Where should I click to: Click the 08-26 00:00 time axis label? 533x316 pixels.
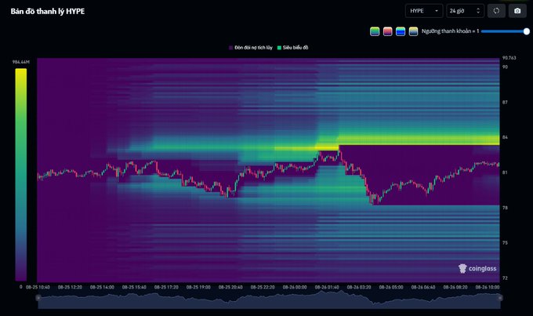(x=295, y=287)
